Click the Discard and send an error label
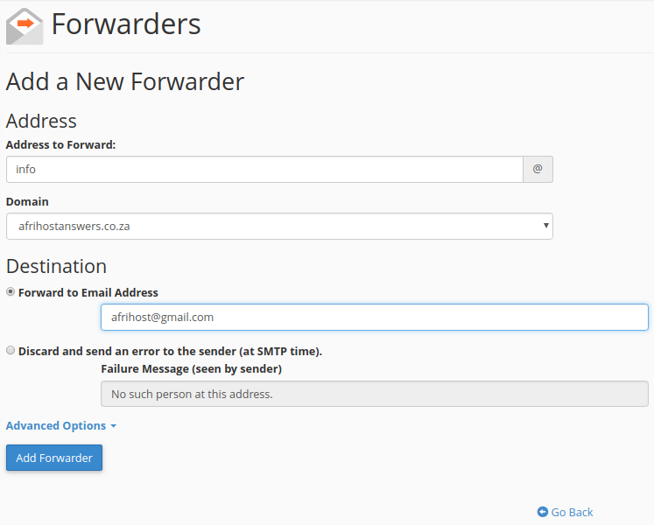Image resolution: width=654 pixels, height=525 pixels. click(170, 351)
